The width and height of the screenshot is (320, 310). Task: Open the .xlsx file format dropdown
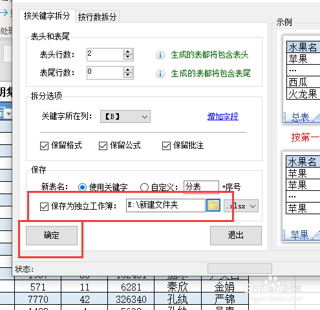(x=241, y=206)
